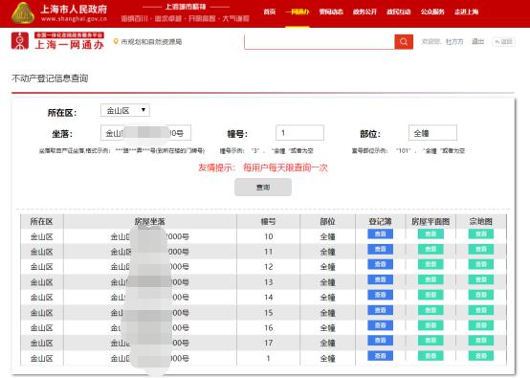The width and height of the screenshot is (530, 378).
Task: View 宗地图 for building 15 row
Action: pyautogui.click(x=480, y=310)
